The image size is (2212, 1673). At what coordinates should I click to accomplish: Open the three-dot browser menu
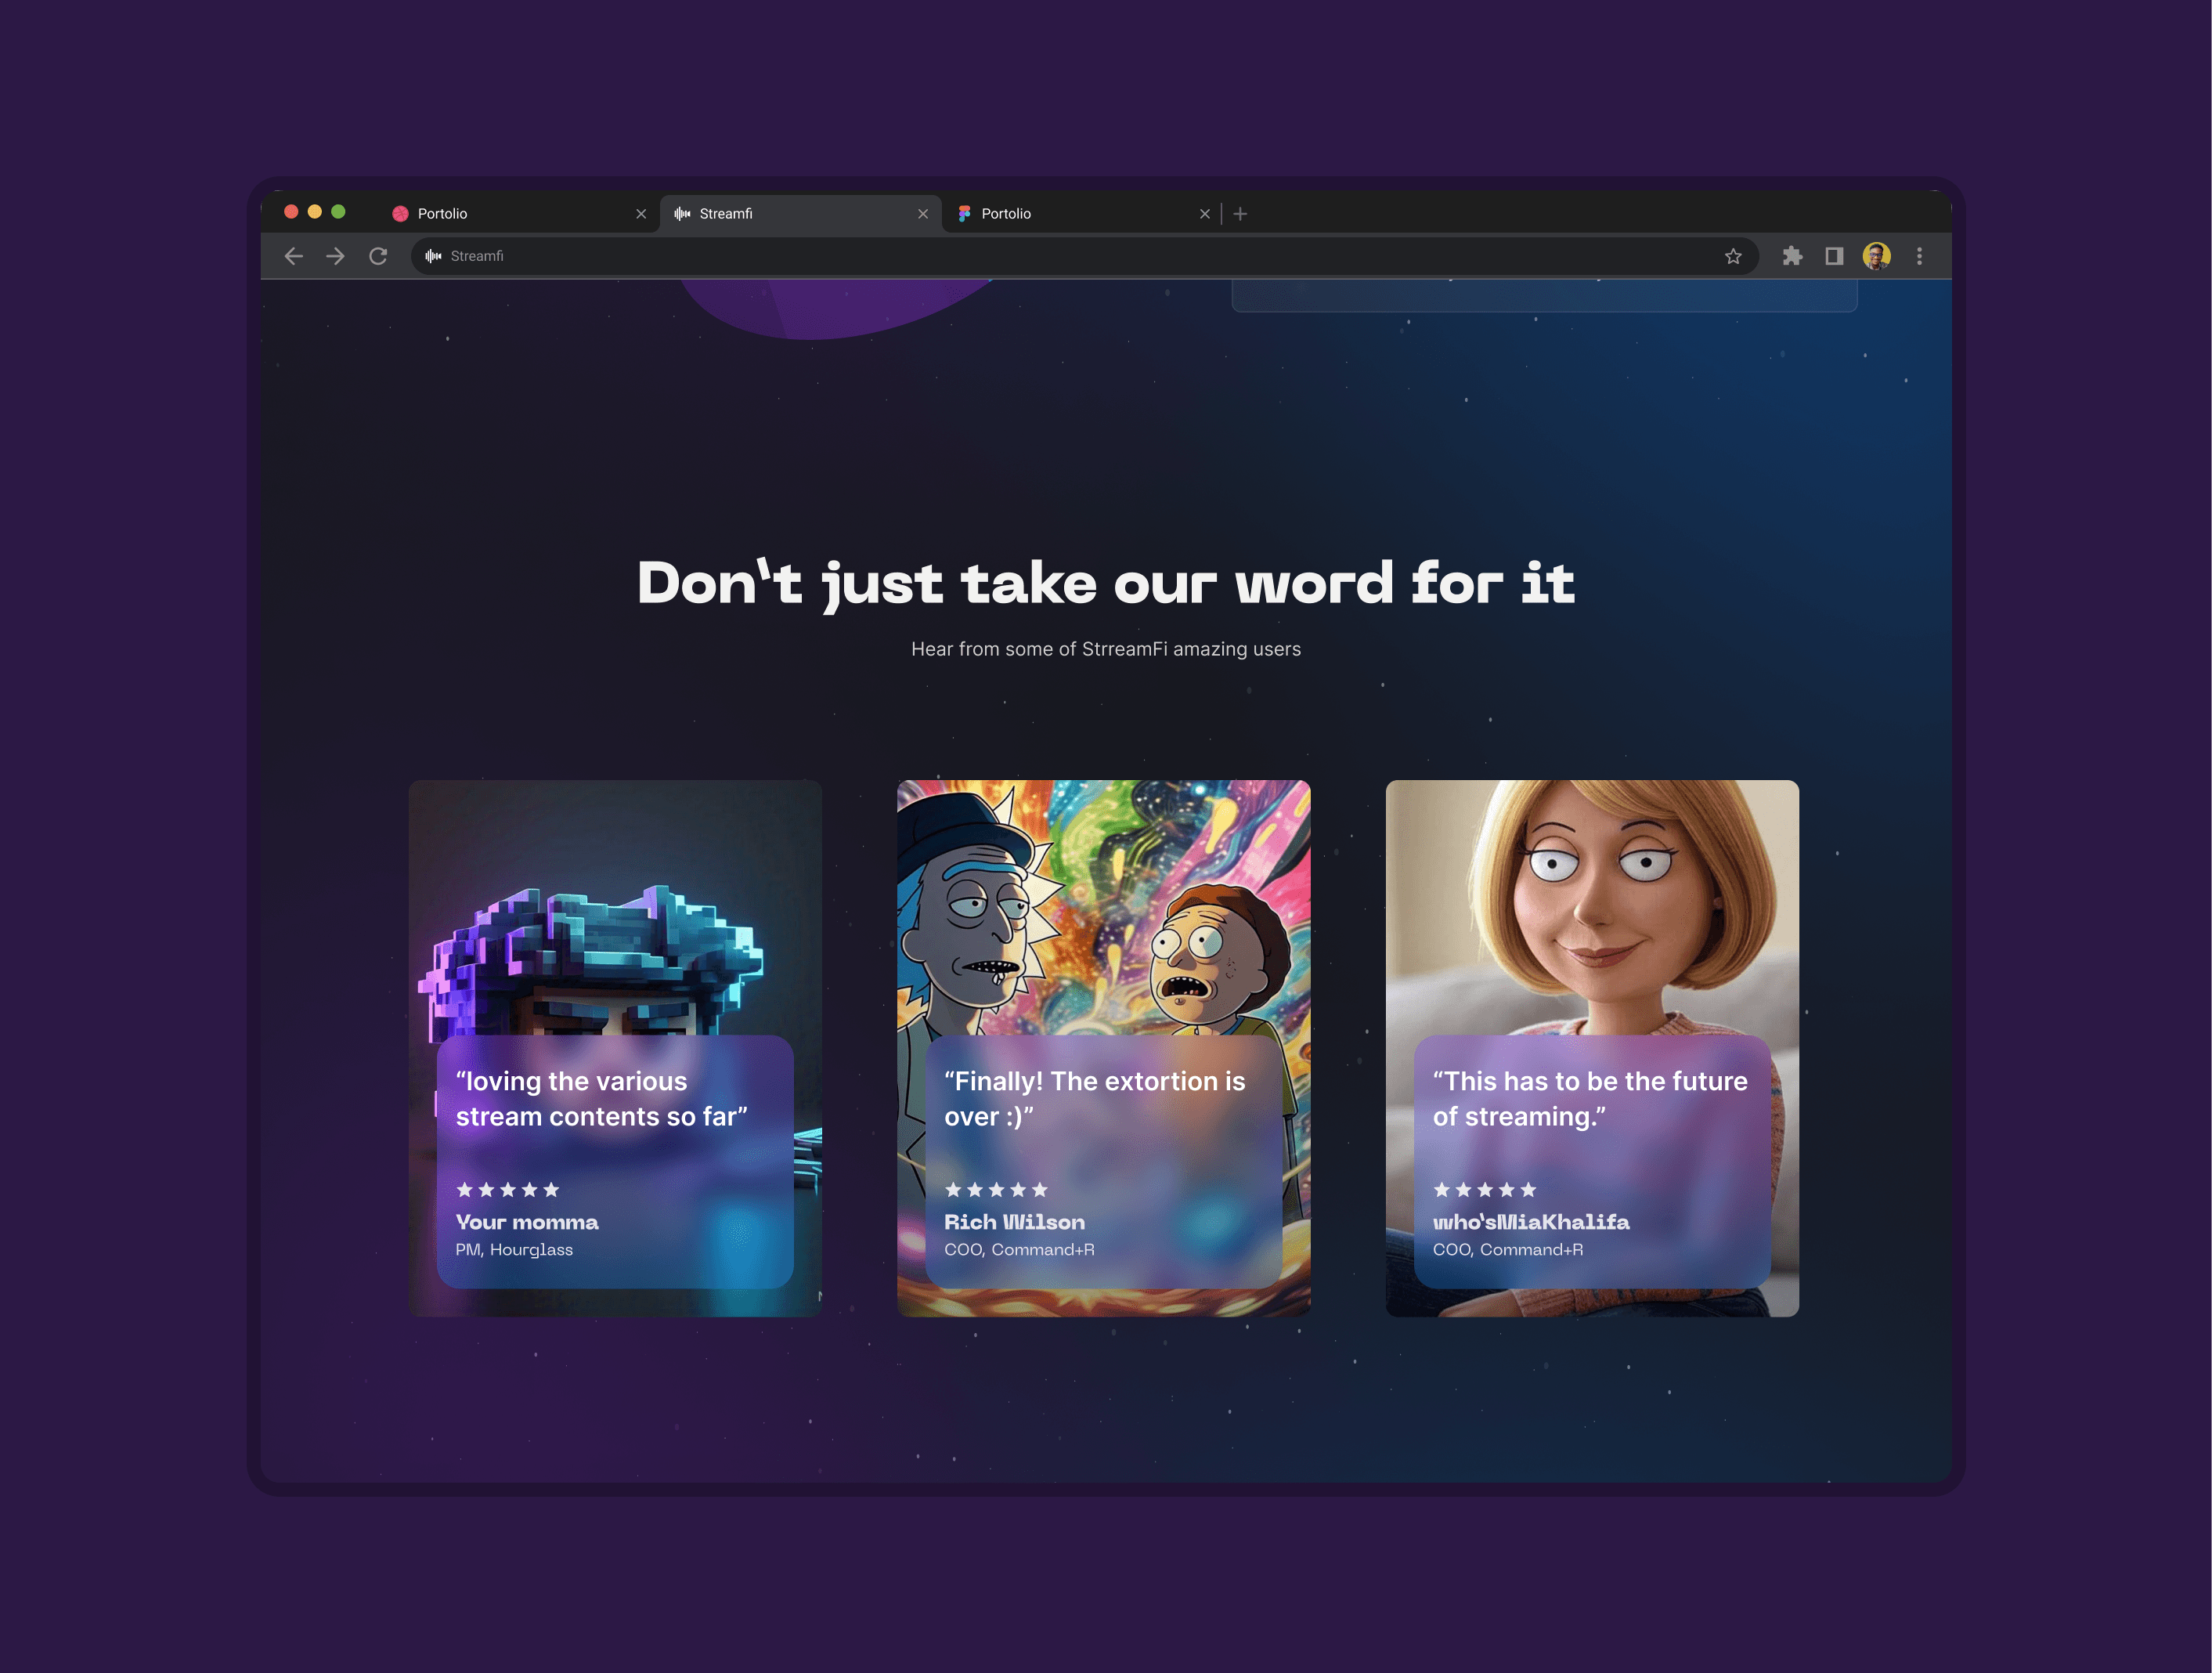point(1919,256)
